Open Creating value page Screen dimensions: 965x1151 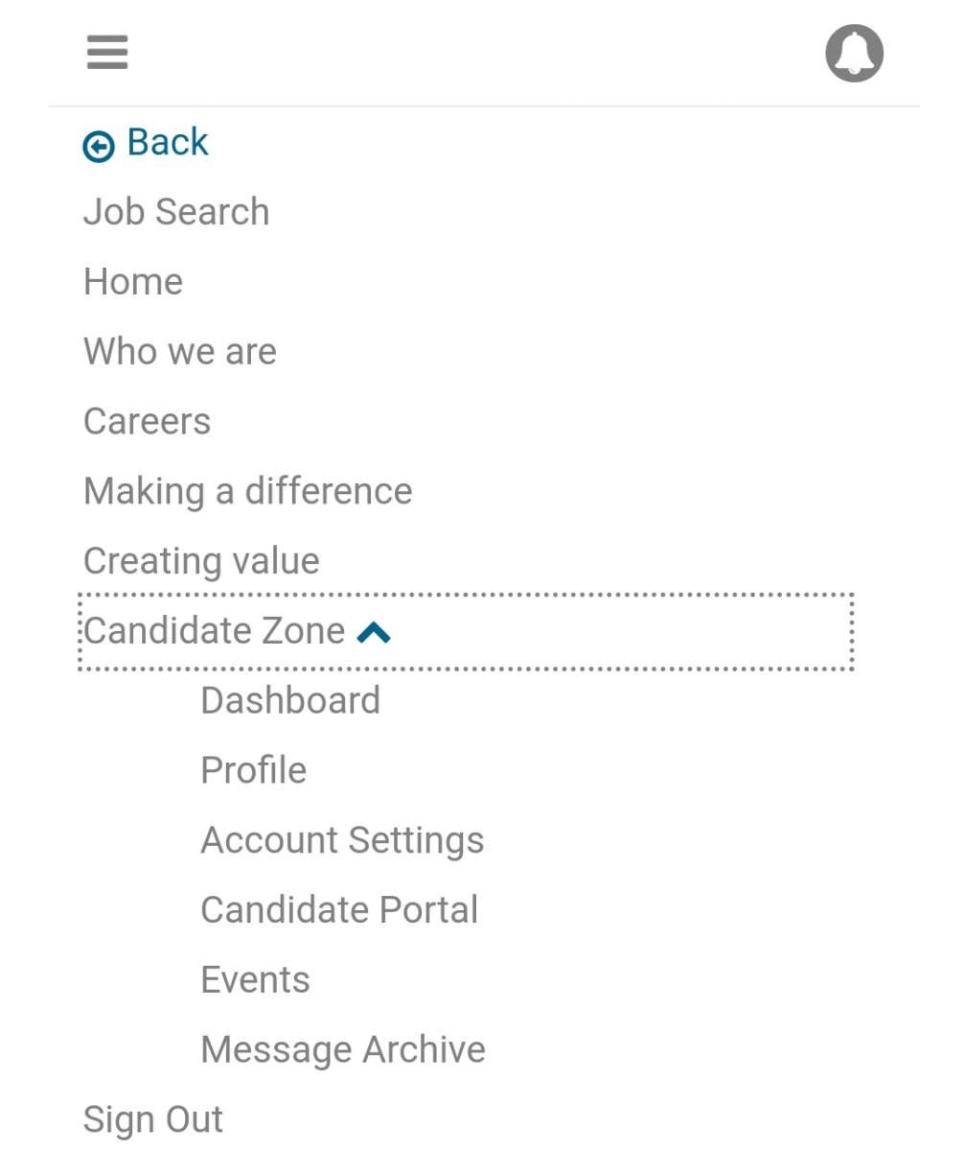click(201, 562)
